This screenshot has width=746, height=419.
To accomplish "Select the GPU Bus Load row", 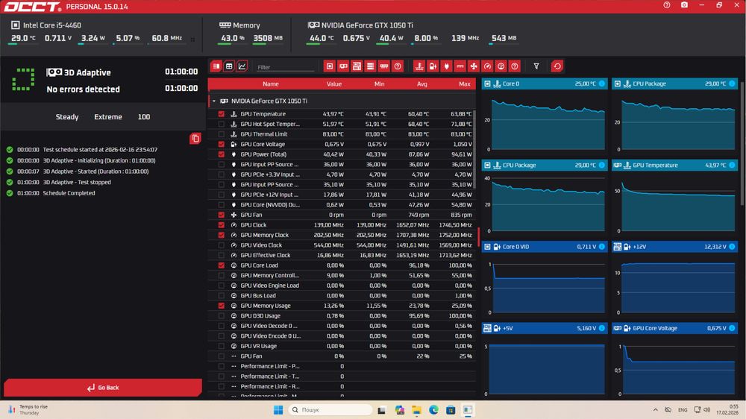I will tap(342, 296).
